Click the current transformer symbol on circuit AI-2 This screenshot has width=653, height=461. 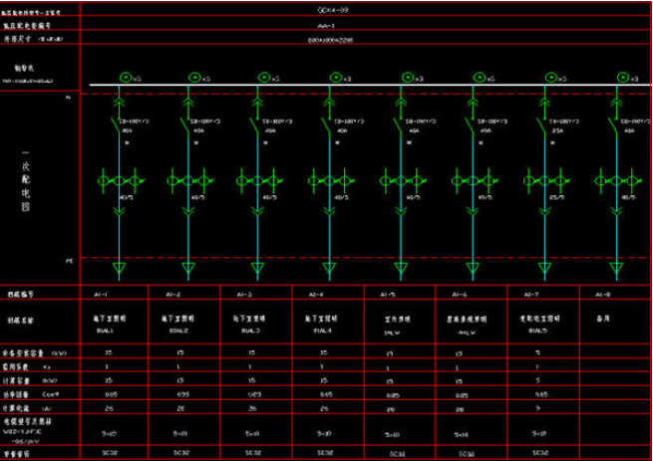[189, 180]
